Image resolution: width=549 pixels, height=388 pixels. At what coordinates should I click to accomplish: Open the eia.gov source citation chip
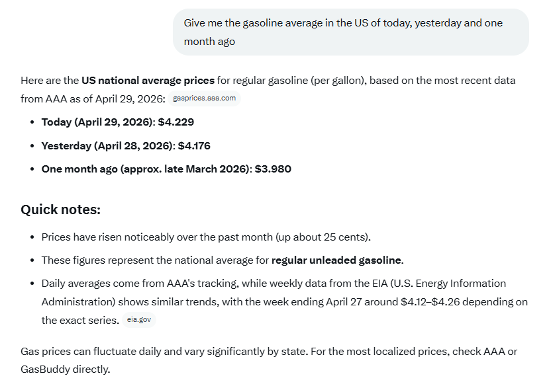tap(139, 319)
